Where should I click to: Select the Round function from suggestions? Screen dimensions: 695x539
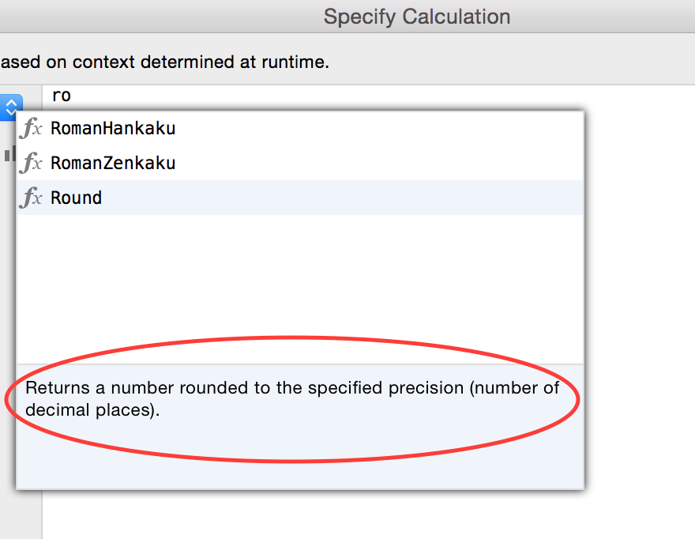[76, 198]
